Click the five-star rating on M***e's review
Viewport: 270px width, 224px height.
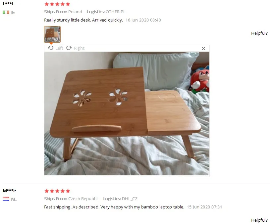57,191
